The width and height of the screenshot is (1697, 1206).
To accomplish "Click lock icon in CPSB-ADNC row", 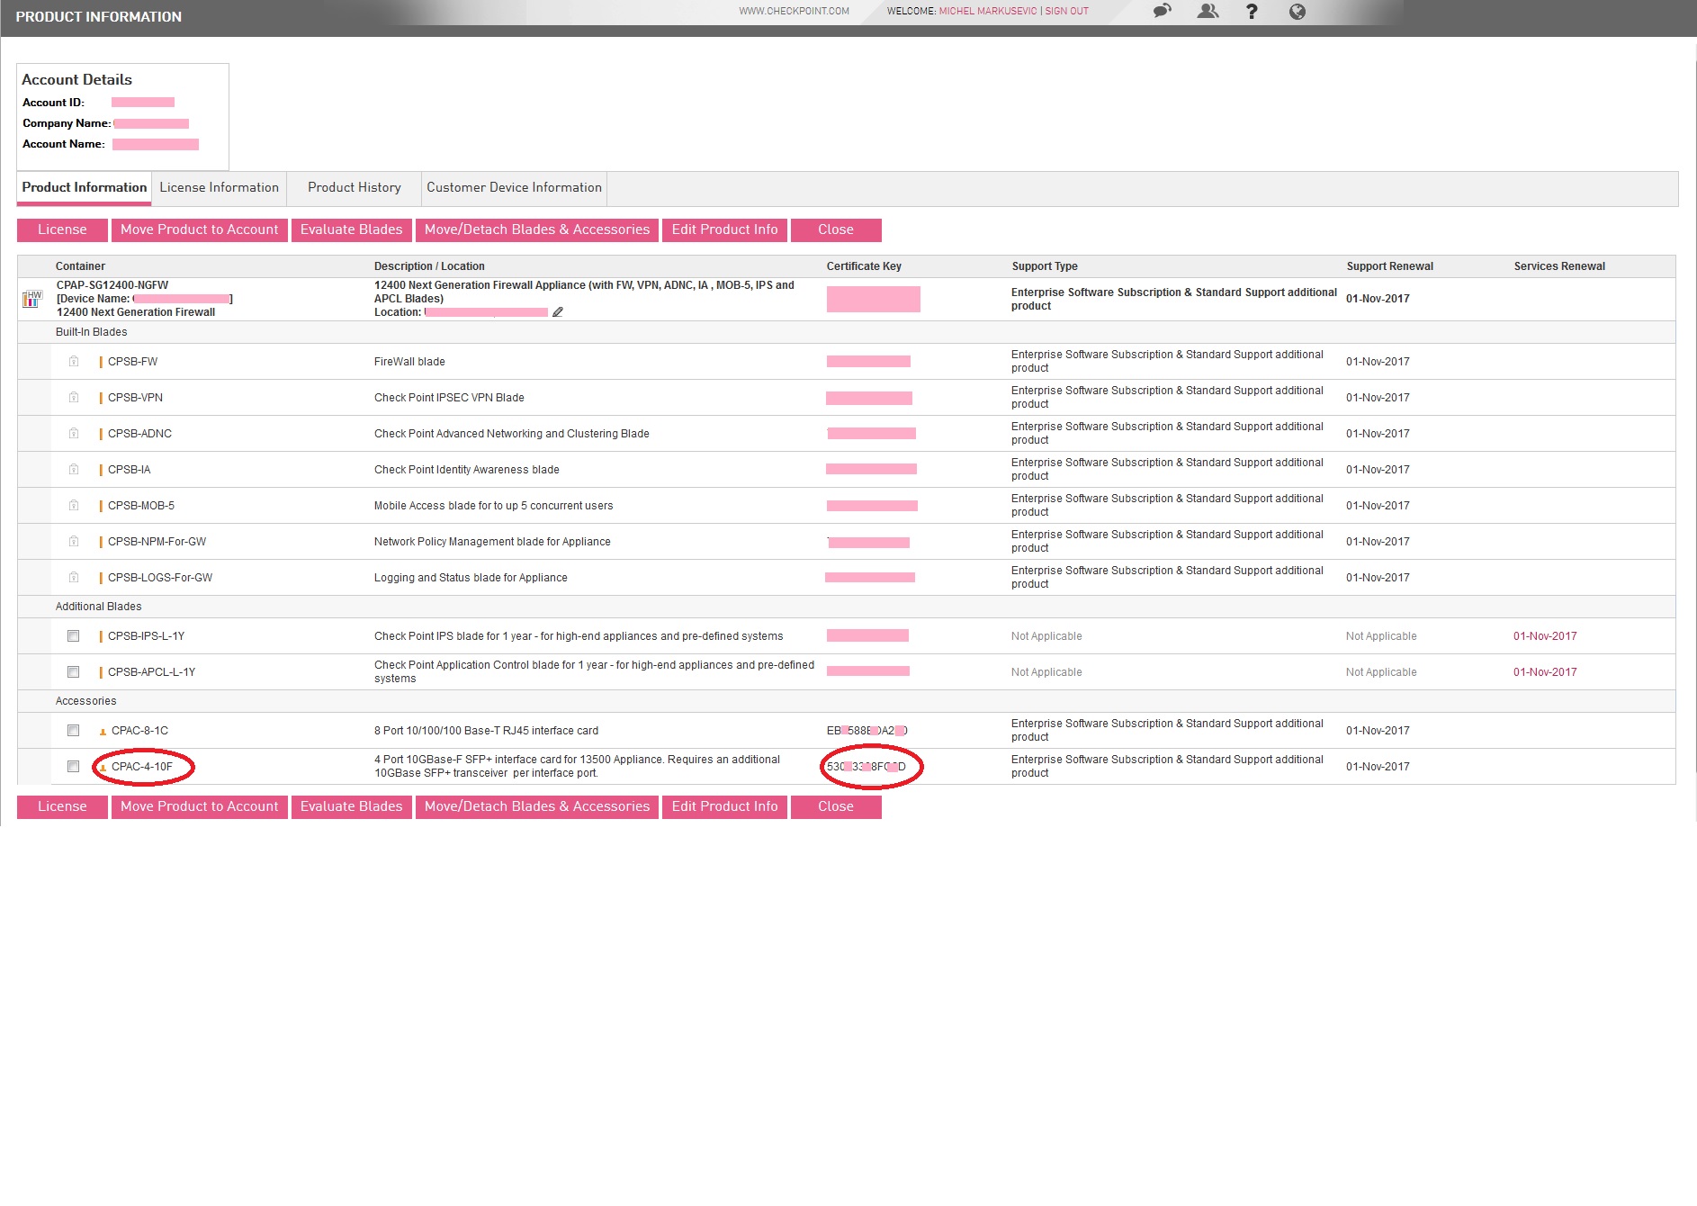I will point(74,434).
